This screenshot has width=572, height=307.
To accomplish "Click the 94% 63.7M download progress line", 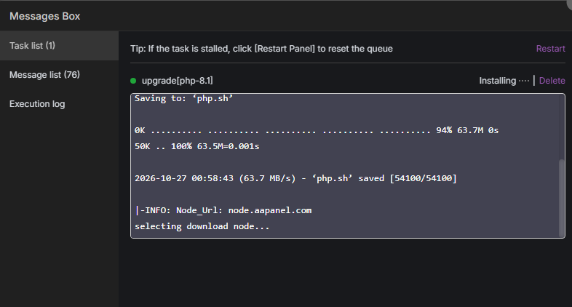I will point(317,130).
